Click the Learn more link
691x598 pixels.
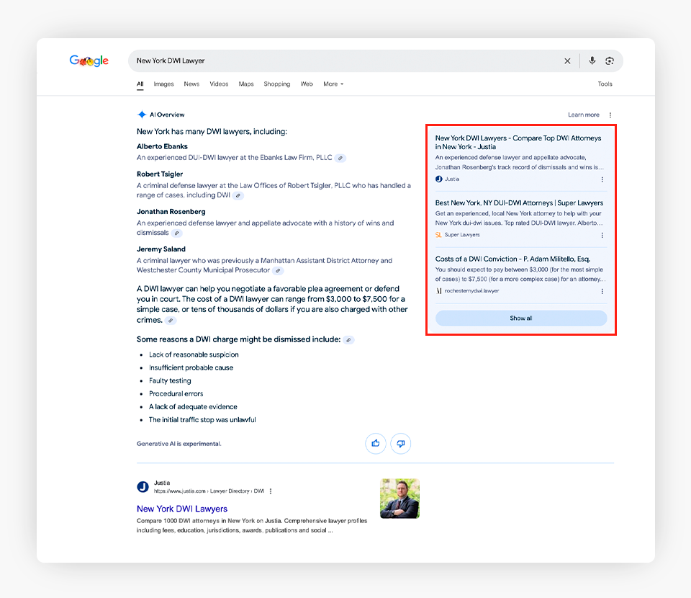[x=583, y=115]
